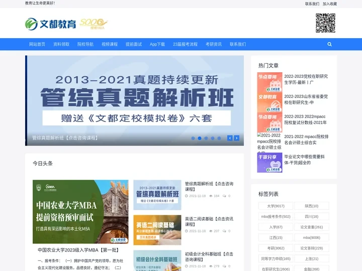Open hot article 2022-2023党校在职研究生学历
The width and height of the screenshot is (362, 271).
[306, 79]
